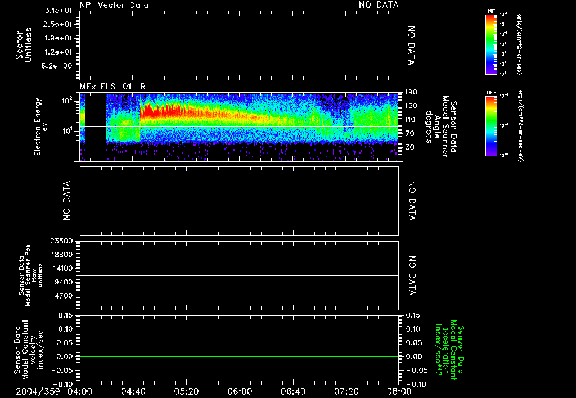
Task: Click the '0.05' tick on left velocity axis
Action: 66,343
